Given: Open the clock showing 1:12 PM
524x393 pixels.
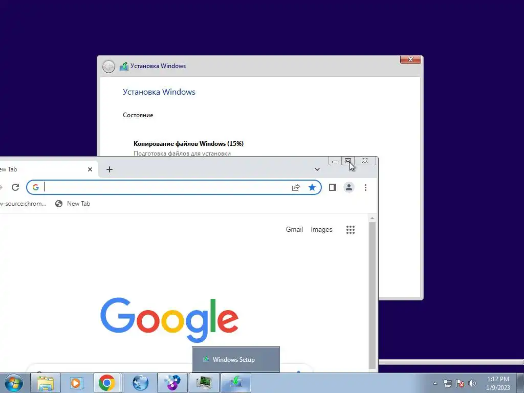Looking at the screenshot, I should 498,383.
